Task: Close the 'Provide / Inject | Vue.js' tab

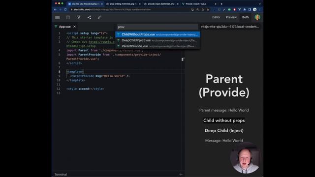Action: pyautogui.click(x=216, y=4)
